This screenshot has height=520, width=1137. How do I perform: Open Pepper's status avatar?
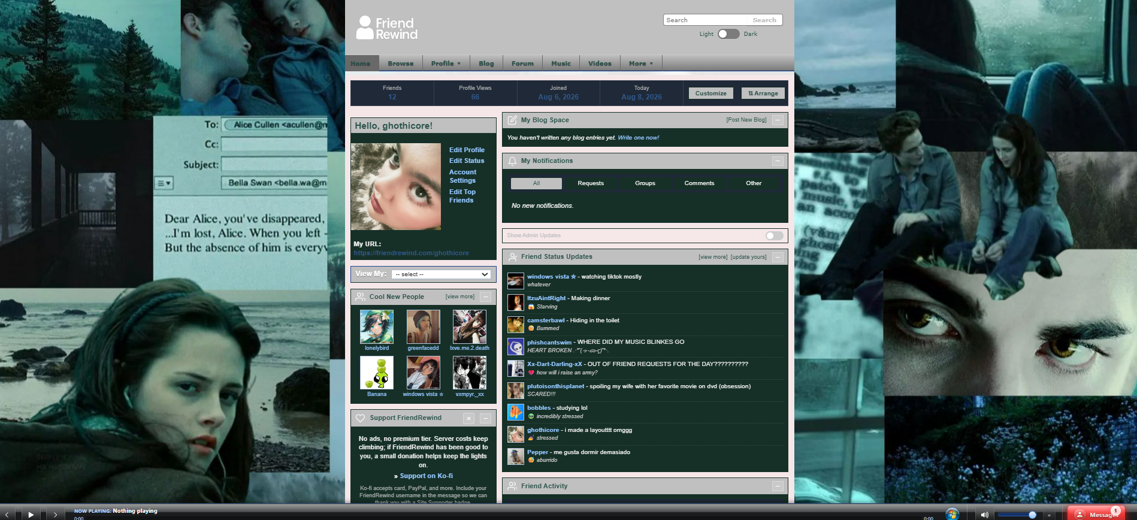click(516, 456)
